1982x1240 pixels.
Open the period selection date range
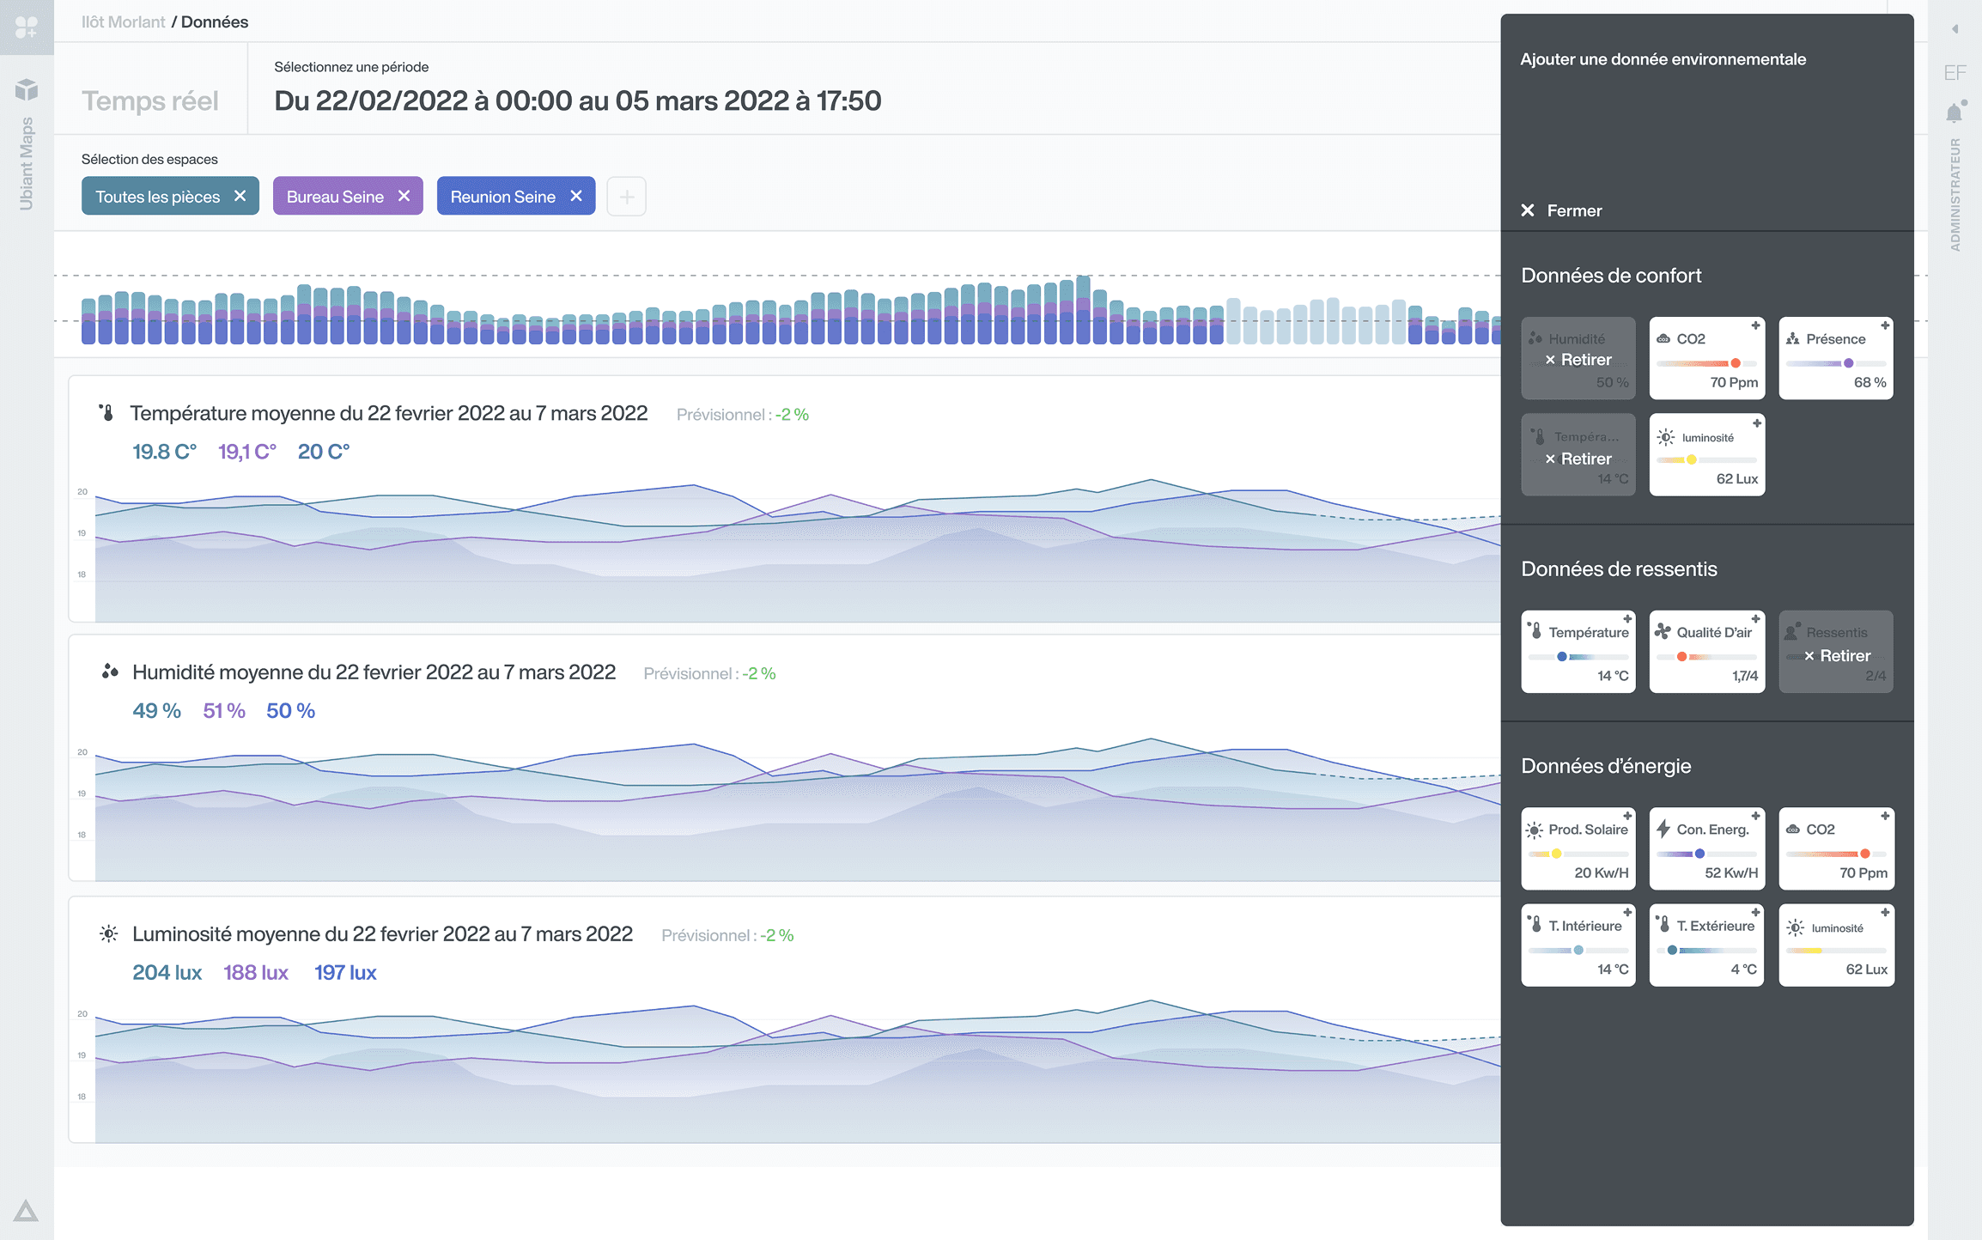(577, 100)
